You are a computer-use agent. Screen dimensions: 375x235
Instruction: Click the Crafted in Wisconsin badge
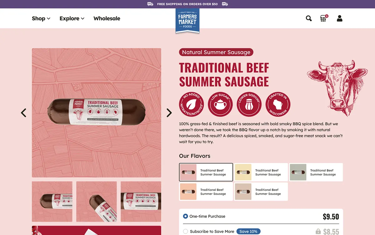278,104
